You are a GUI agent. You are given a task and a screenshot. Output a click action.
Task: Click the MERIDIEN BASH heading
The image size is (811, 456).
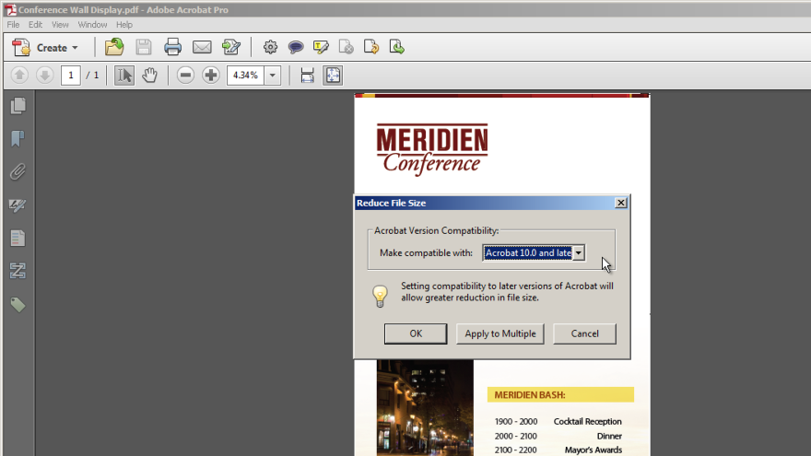530,395
